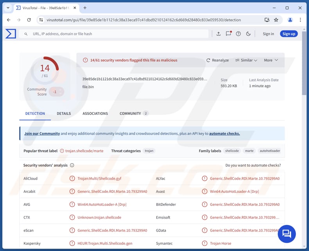Open the notifications chat icon

(x=228, y=34)
